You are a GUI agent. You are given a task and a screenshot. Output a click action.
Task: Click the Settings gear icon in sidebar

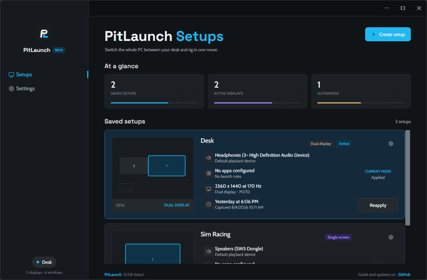click(11, 89)
